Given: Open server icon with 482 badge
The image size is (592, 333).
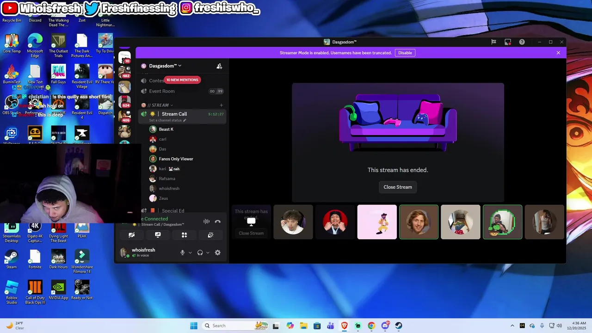Looking at the screenshot, I should (x=124, y=72).
